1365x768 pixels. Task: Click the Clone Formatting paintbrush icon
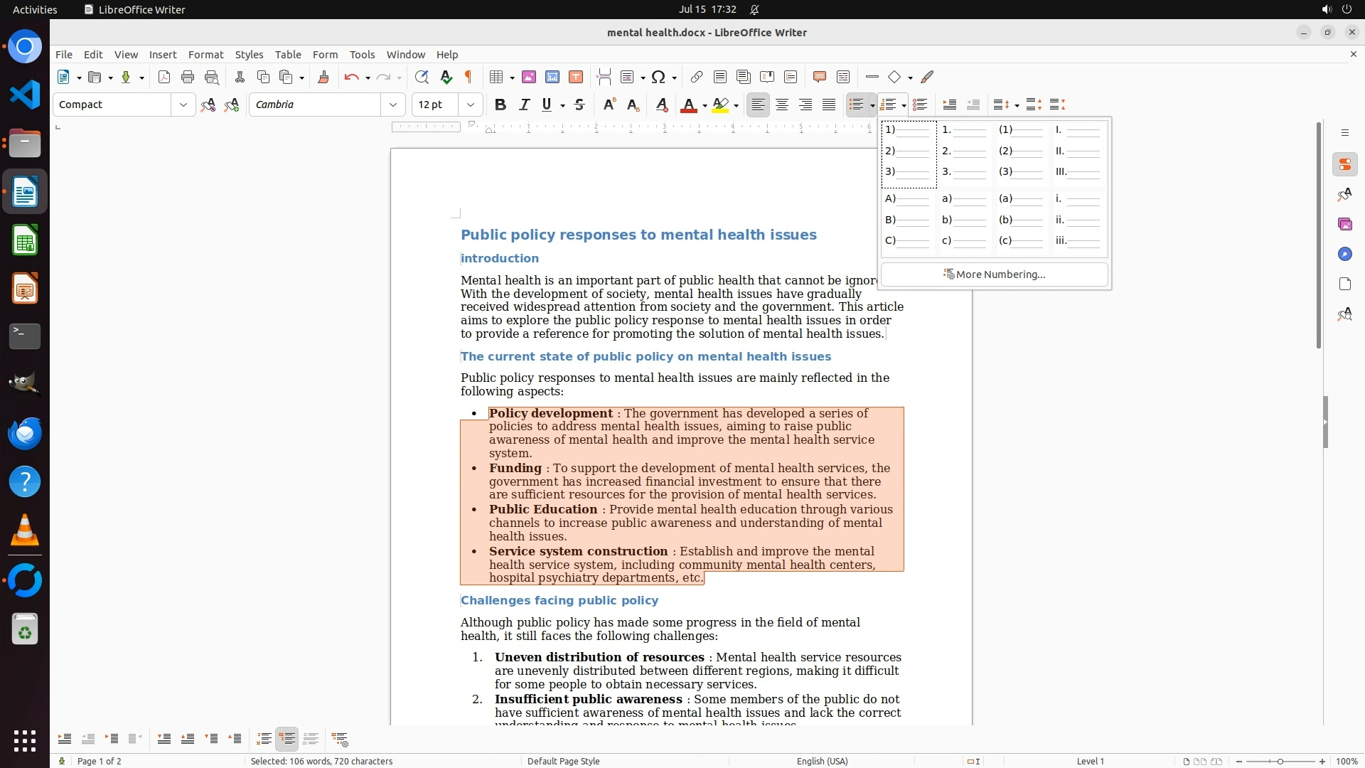coord(323,77)
